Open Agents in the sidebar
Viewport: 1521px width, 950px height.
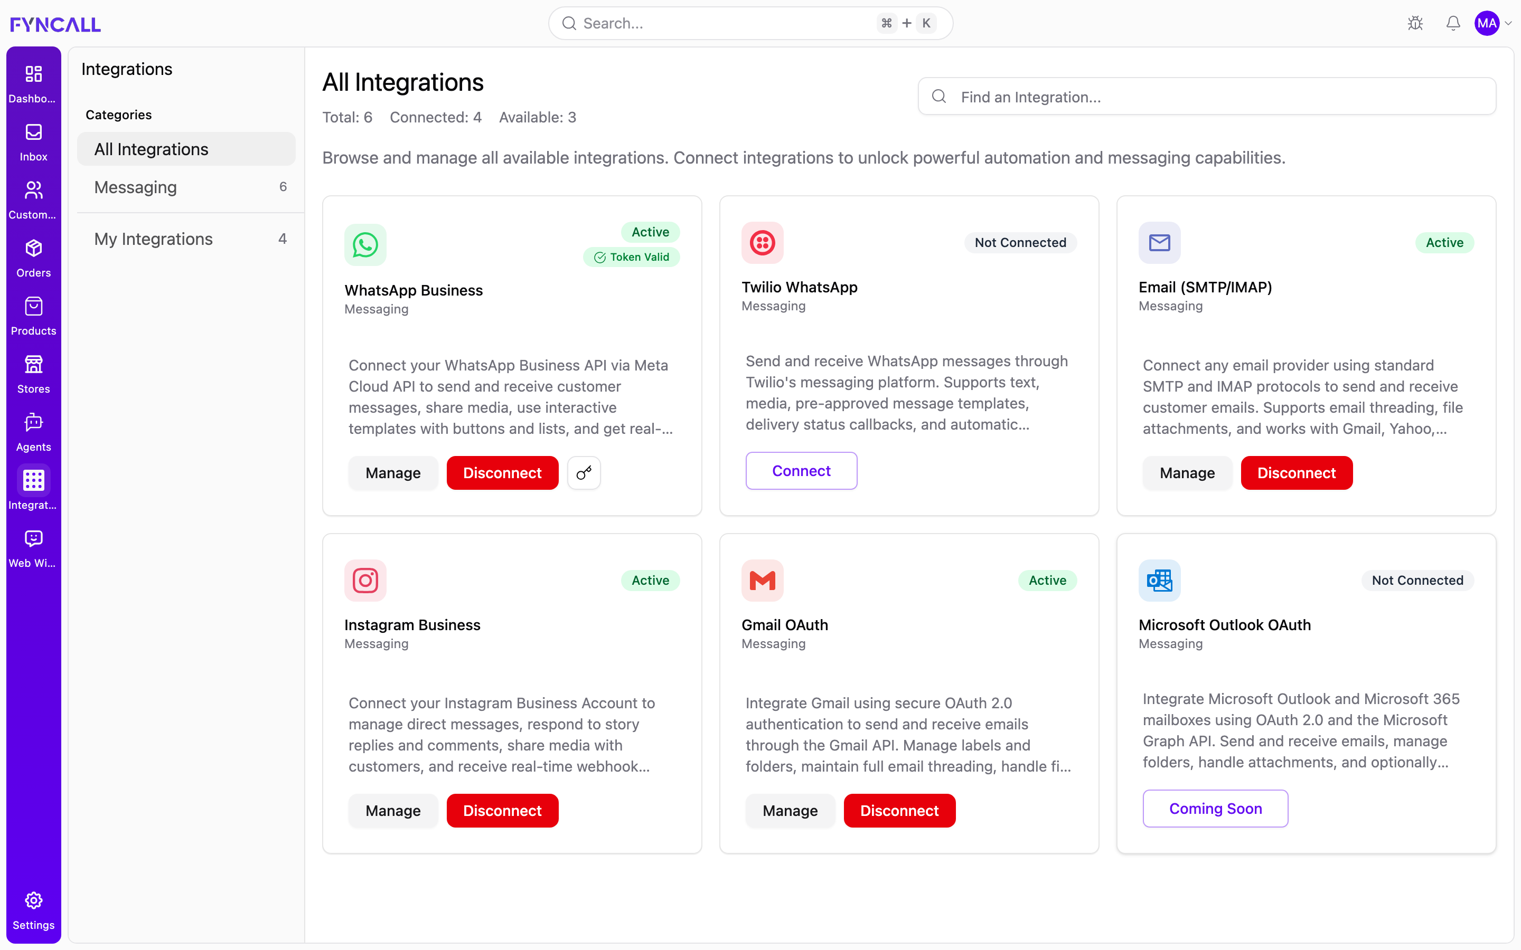[33, 433]
